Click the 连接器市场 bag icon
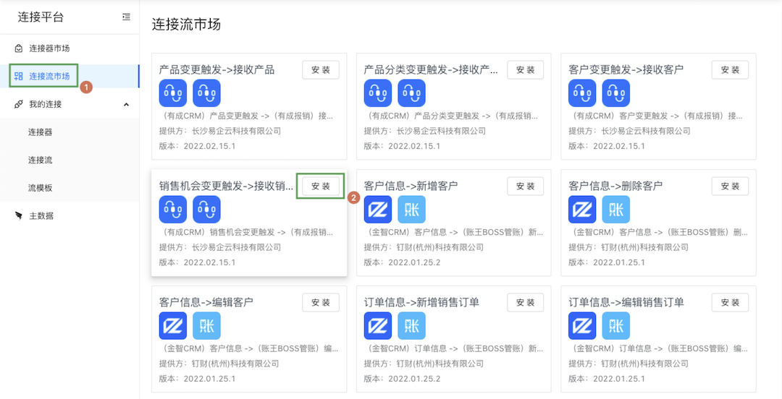 [19, 48]
